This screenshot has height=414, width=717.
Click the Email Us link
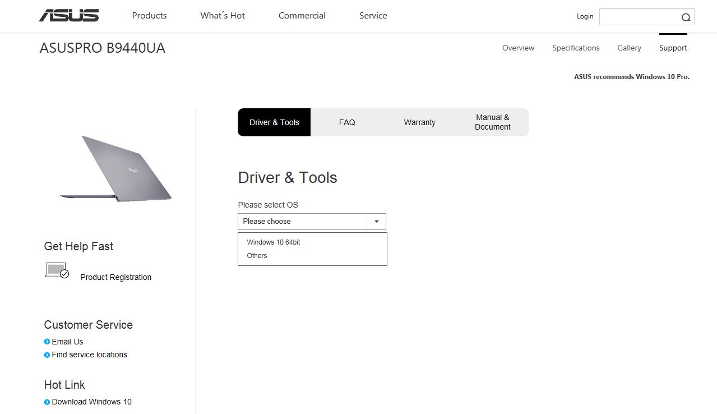click(67, 342)
